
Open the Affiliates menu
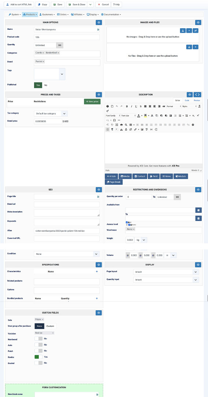(78, 14)
